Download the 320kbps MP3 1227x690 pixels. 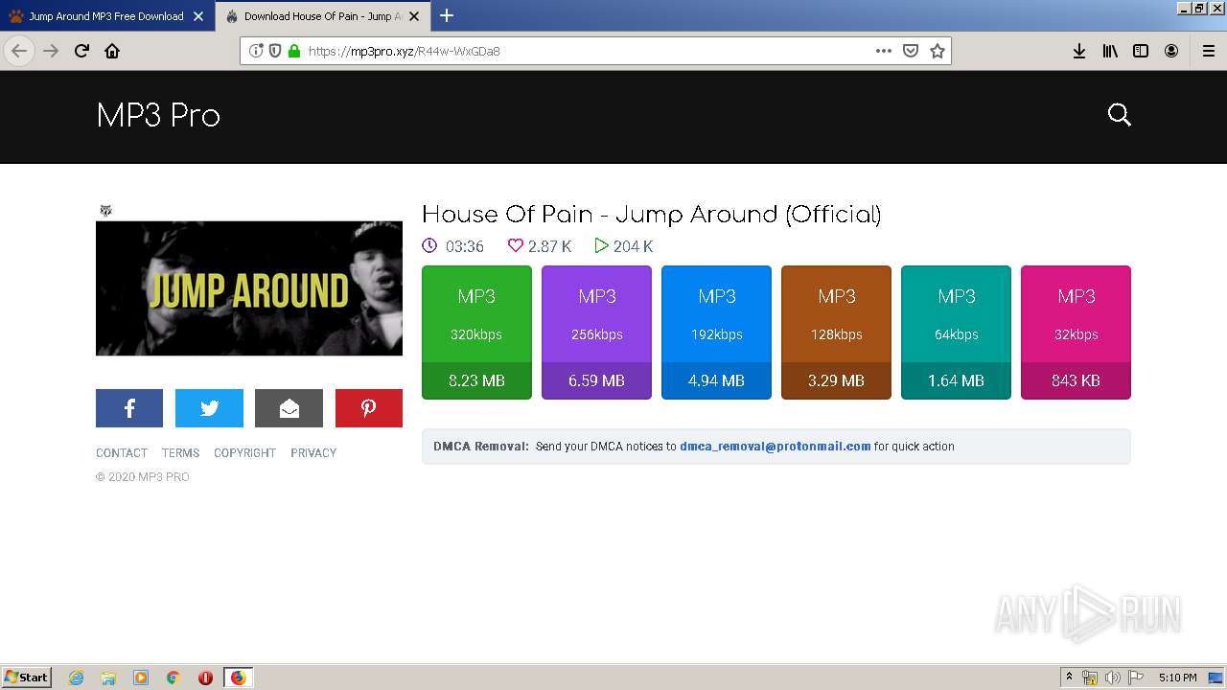coord(476,333)
